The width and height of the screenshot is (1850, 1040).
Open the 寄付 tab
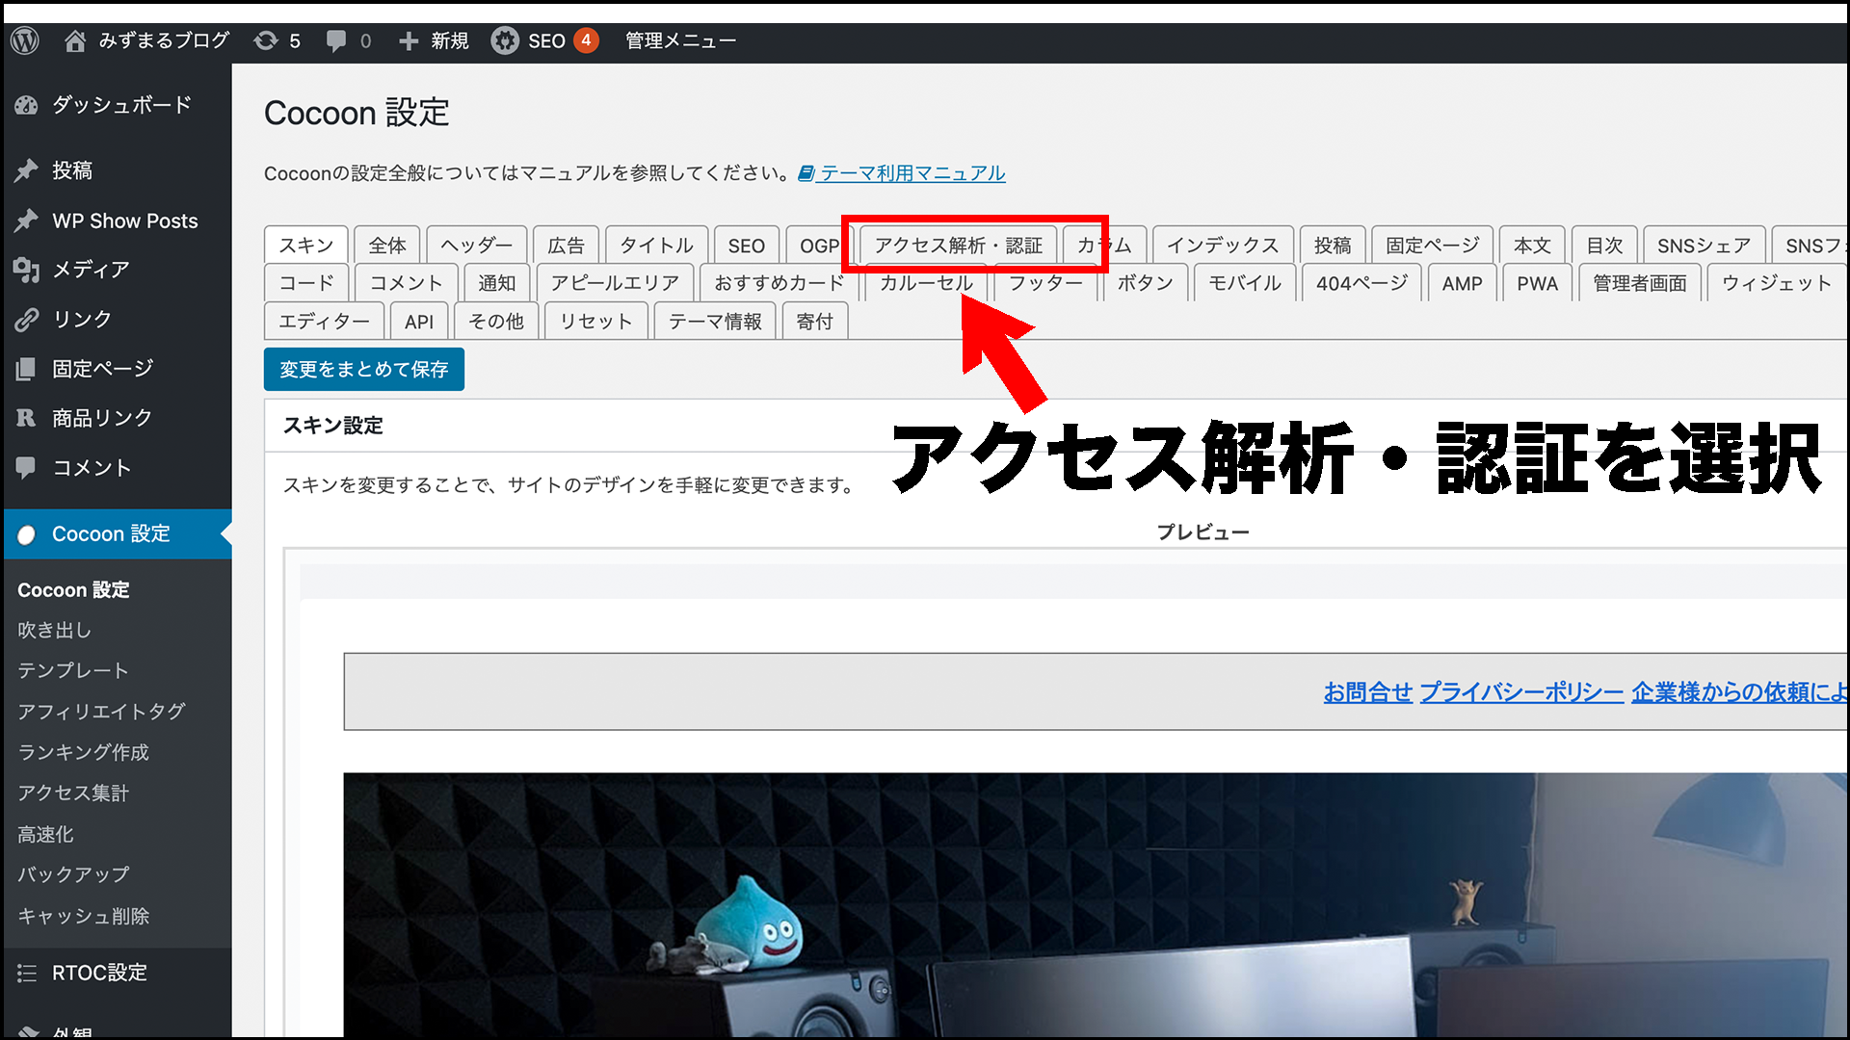click(x=815, y=322)
